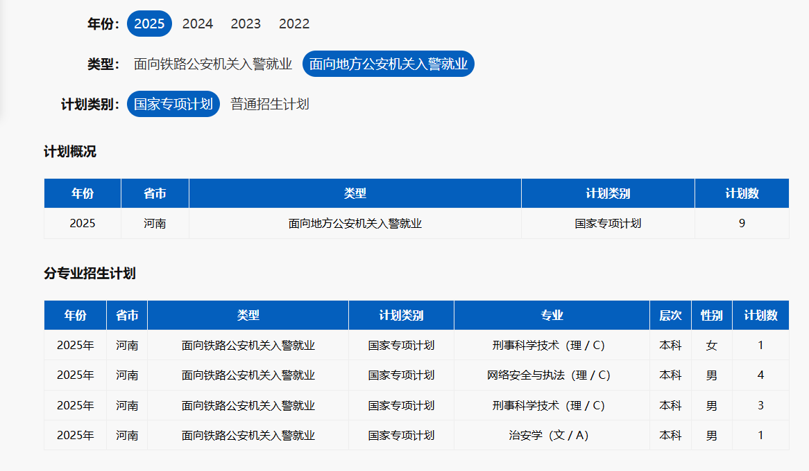Click the 女 gender cell
Image resolution: width=809 pixels, height=471 pixels.
(x=711, y=346)
